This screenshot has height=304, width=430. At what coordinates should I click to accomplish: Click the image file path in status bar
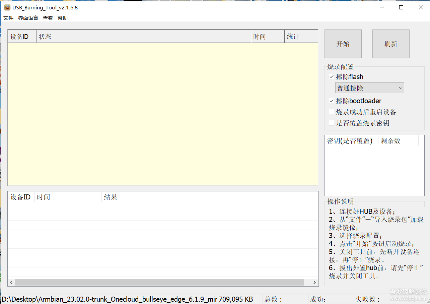click(x=109, y=299)
